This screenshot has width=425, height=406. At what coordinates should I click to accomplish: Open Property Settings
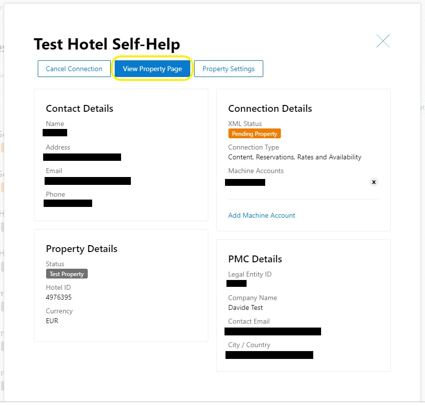pyautogui.click(x=228, y=69)
